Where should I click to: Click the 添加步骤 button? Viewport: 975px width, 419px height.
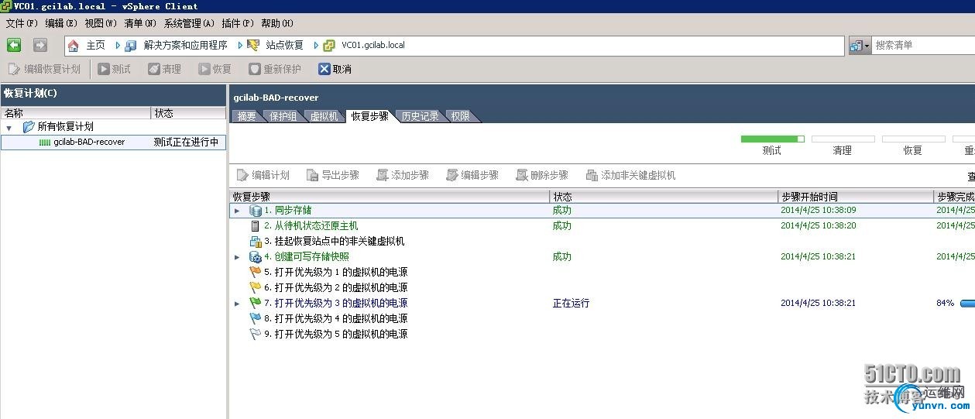pyautogui.click(x=402, y=175)
